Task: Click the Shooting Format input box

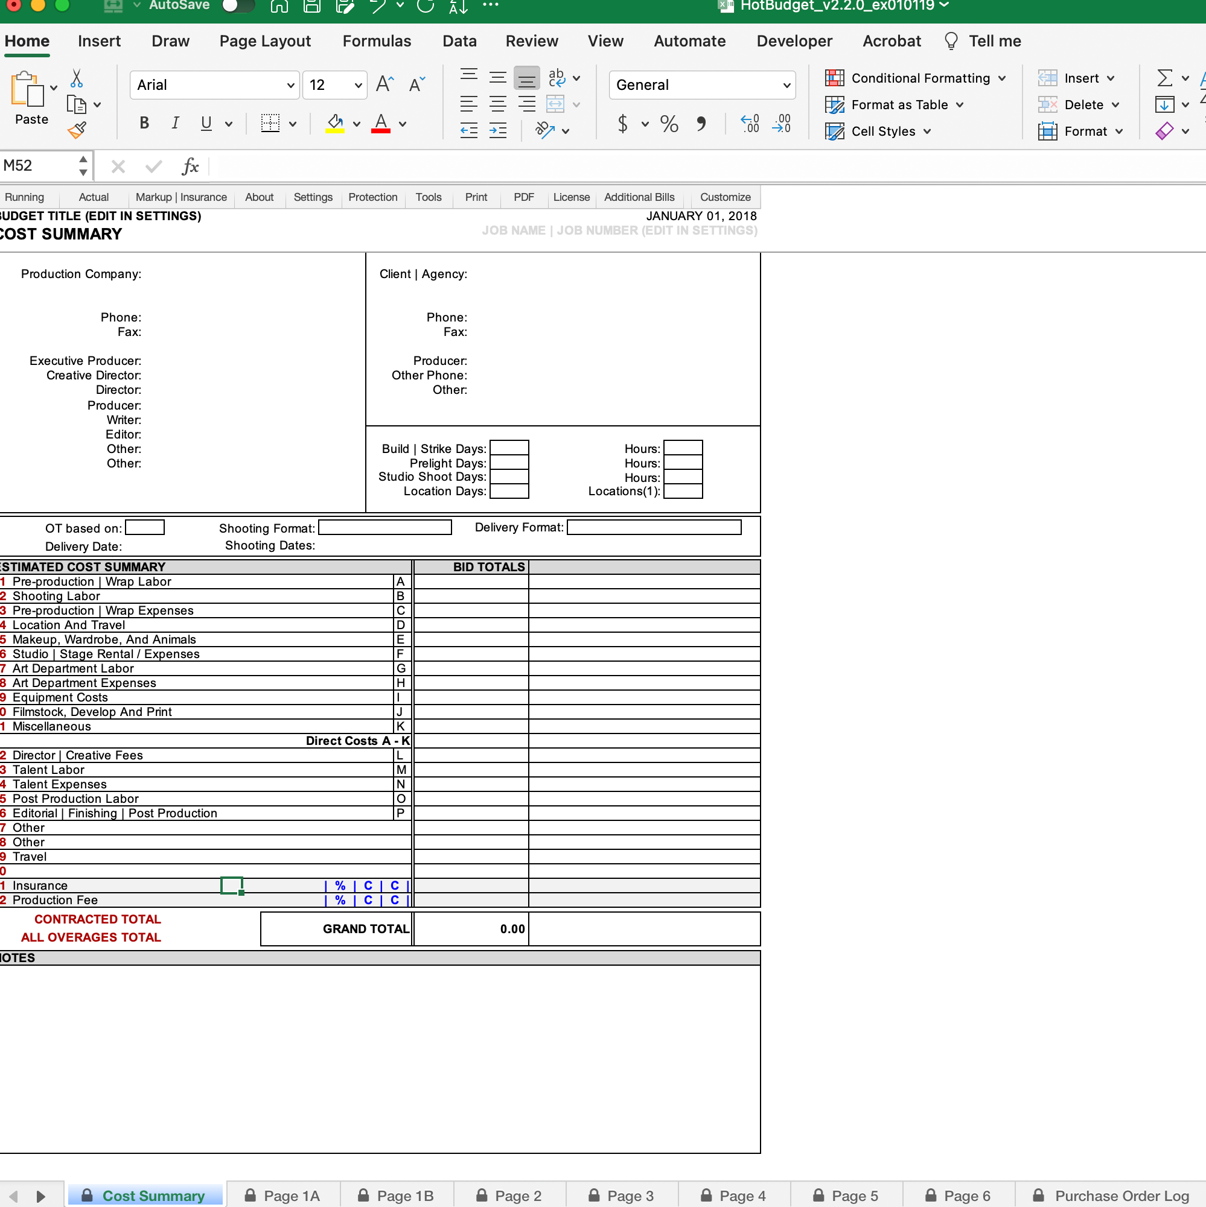Action: 385,528
